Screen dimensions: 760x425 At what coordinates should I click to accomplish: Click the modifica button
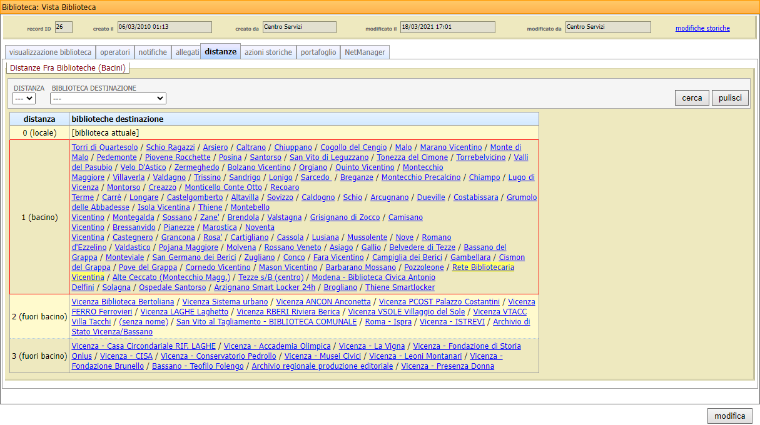(729, 416)
